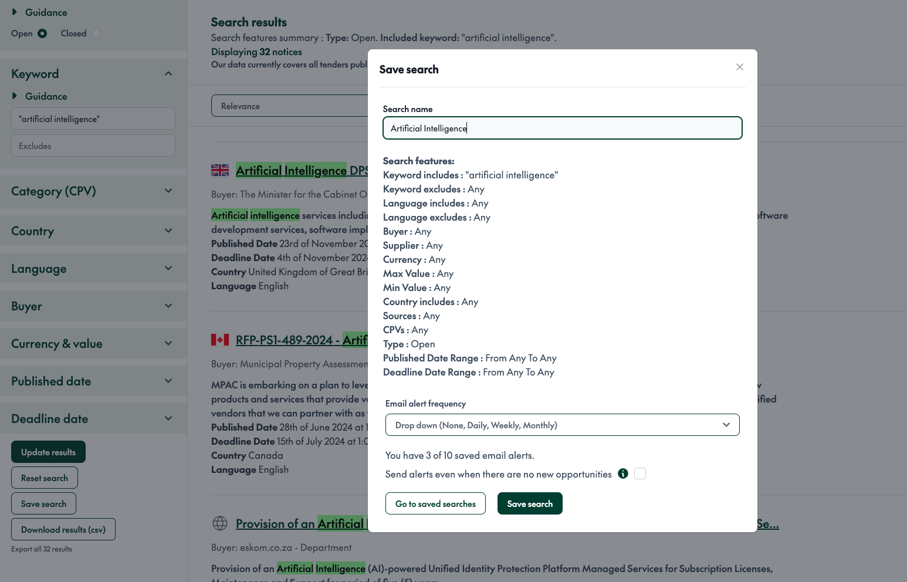Screen dimensions: 907x582
Task: Select the Open radio button
Action: click(x=42, y=33)
